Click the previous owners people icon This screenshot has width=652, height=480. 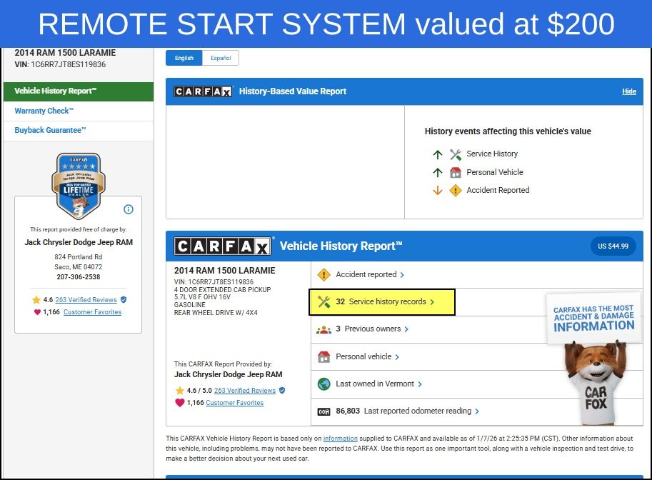324,329
